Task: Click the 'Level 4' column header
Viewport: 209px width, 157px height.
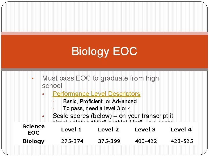Action: click(x=181, y=130)
